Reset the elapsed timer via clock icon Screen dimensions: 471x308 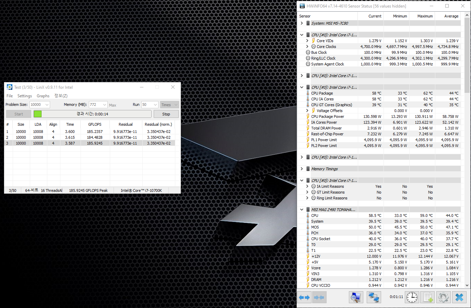click(x=412, y=297)
